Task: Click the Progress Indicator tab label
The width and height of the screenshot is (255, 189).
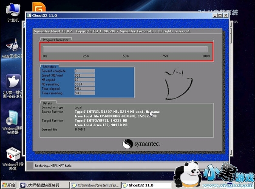Action: click(55, 40)
